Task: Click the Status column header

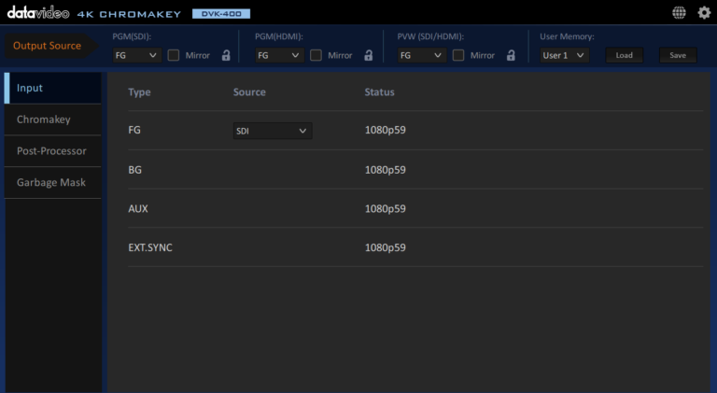Action: 380,91
